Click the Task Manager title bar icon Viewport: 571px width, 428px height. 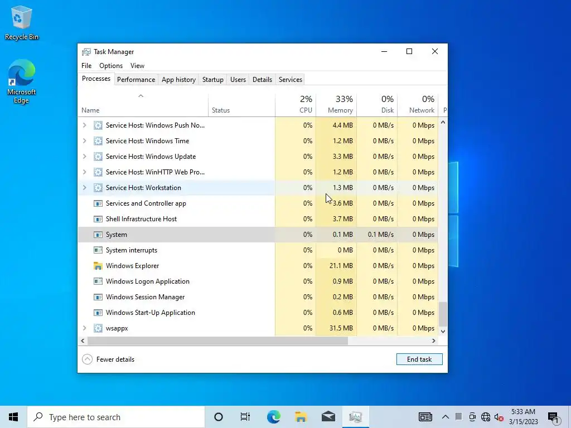click(x=86, y=52)
